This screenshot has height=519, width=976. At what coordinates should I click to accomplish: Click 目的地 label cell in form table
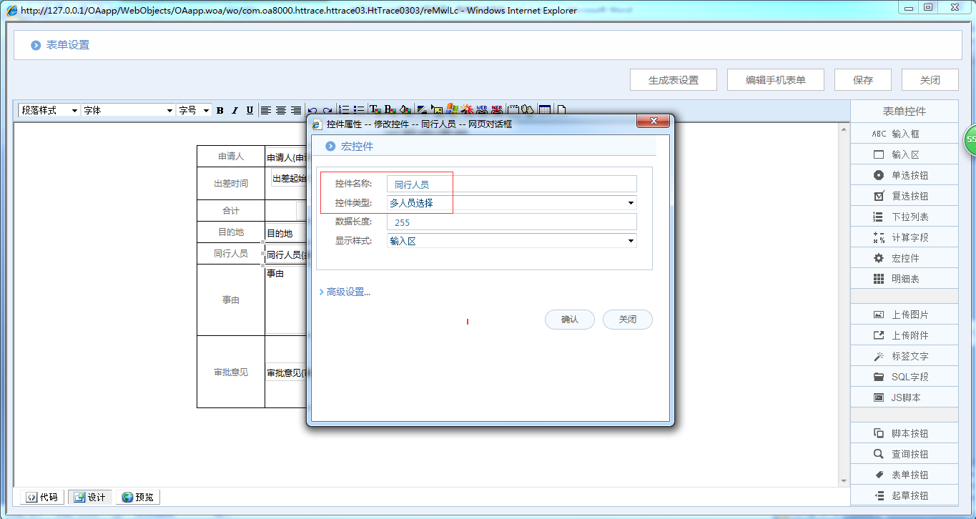coord(231,232)
